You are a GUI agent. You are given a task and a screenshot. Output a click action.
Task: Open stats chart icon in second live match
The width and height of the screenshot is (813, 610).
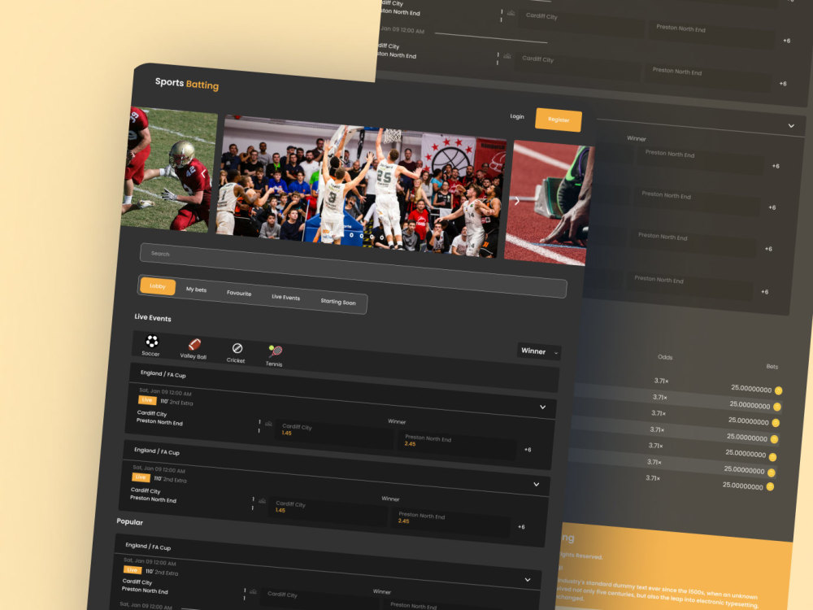(x=263, y=501)
